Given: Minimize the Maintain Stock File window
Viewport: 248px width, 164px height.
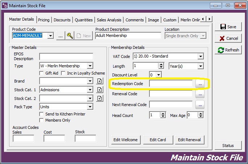Looking at the screenshot, I should [216, 5].
